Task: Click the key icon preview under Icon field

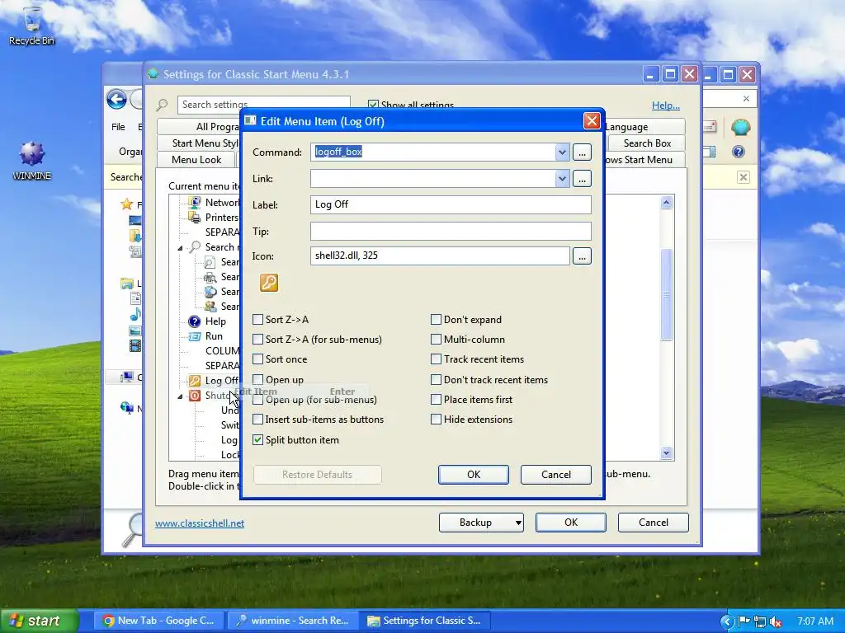Action: click(x=269, y=283)
